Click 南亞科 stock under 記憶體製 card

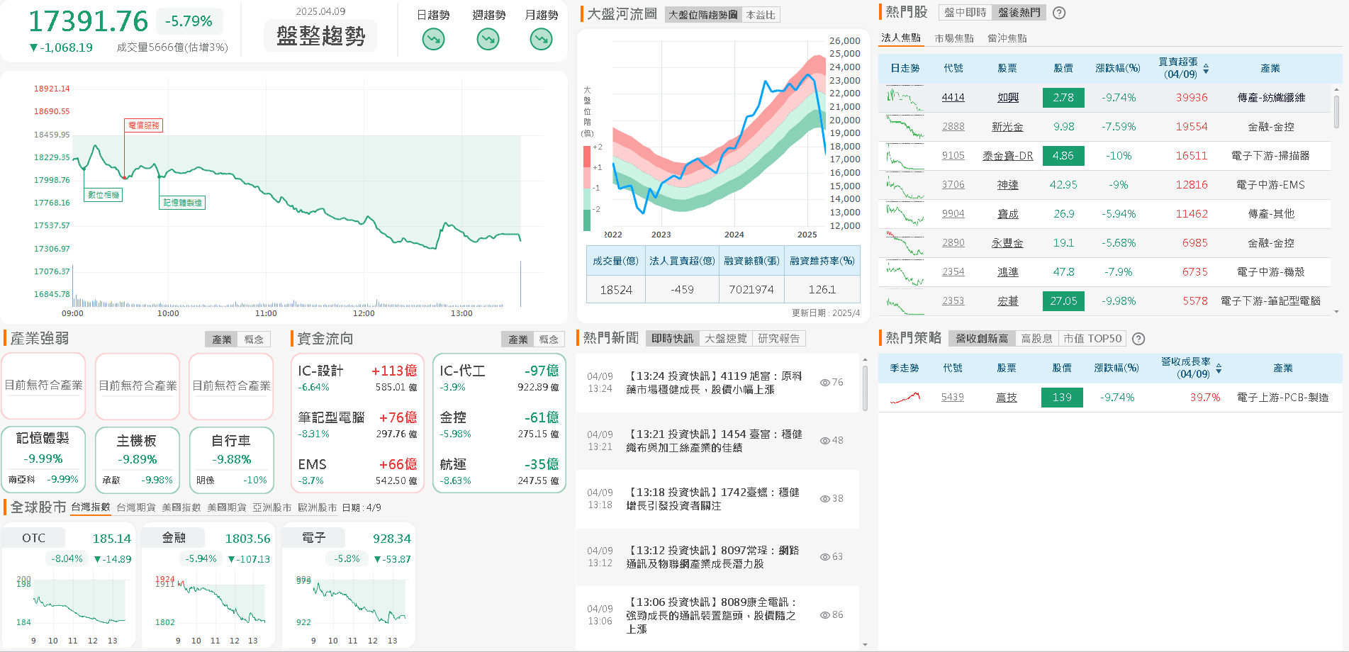[22, 480]
